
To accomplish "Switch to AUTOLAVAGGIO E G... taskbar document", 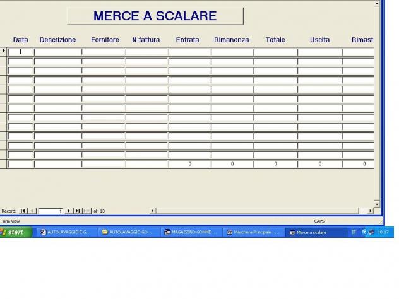I will point(67,232).
